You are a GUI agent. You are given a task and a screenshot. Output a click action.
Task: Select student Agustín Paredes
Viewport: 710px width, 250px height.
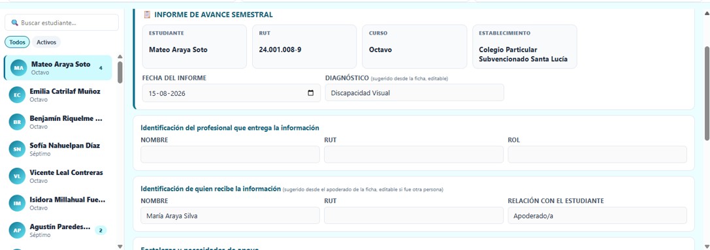tap(58, 230)
